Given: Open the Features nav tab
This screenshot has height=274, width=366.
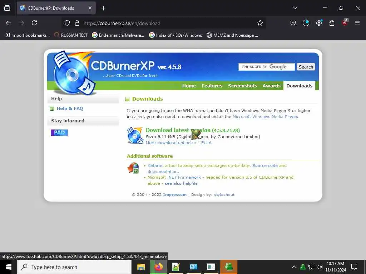Looking at the screenshot, I should click(212, 86).
